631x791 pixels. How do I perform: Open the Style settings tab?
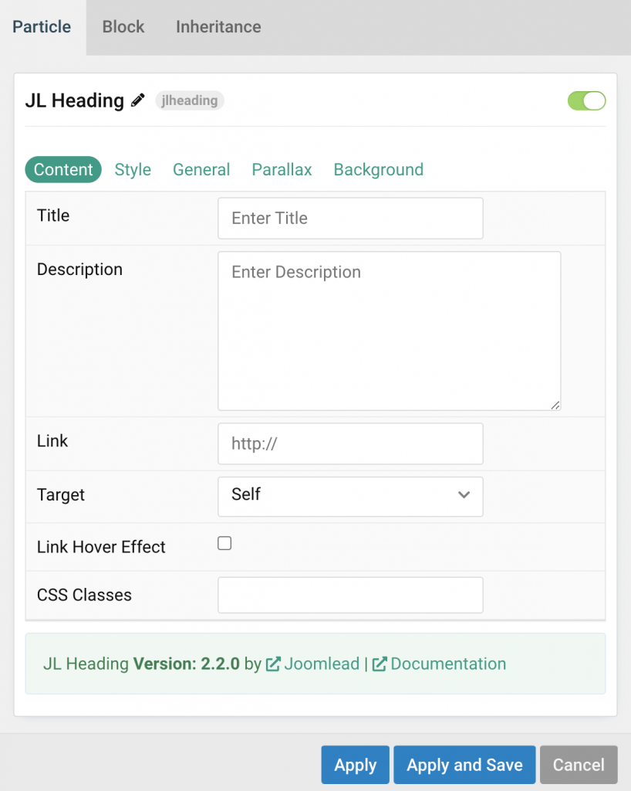(132, 169)
